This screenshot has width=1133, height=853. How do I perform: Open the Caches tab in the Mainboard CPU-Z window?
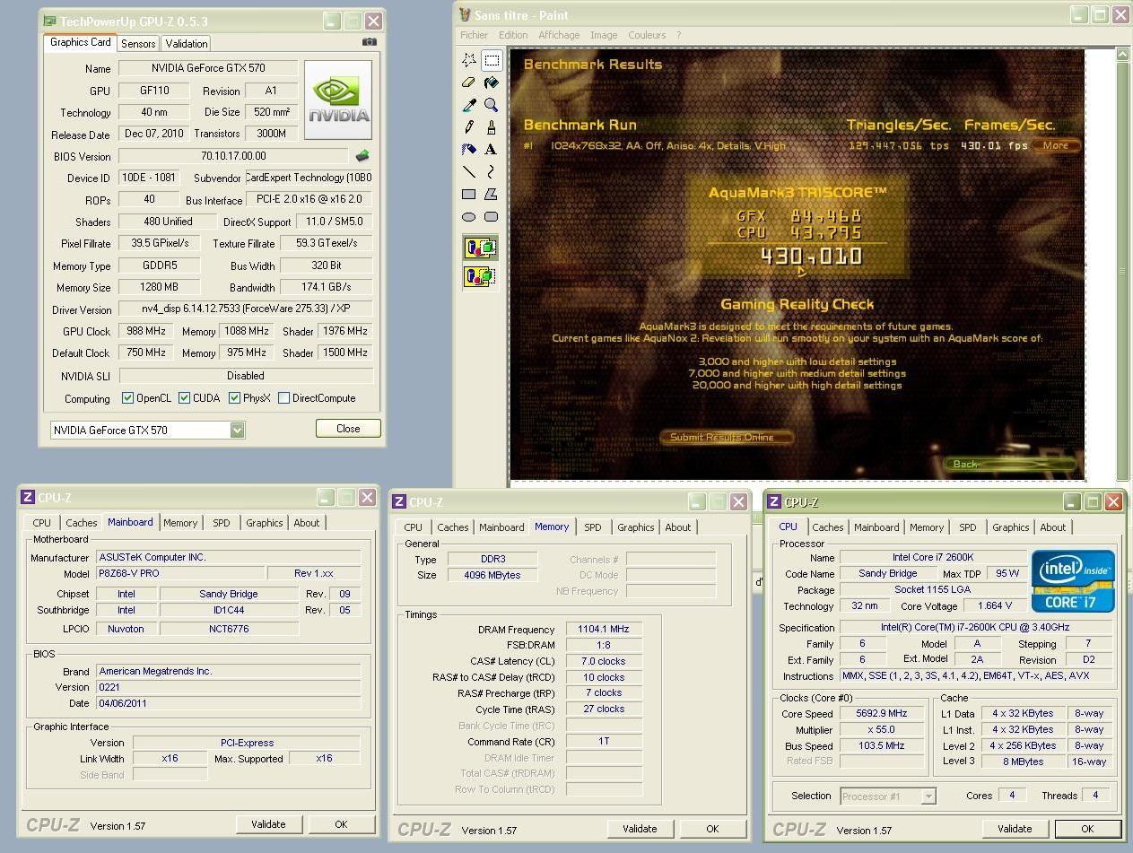click(x=82, y=523)
